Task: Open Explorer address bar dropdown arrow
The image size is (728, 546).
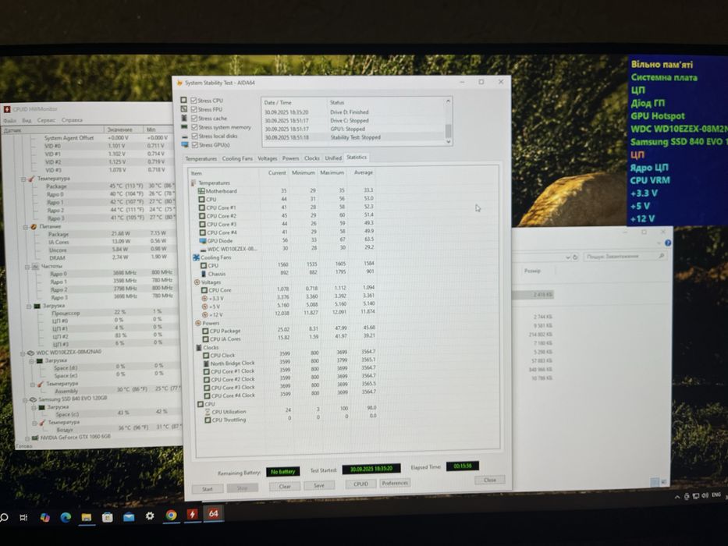Action: coord(568,257)
